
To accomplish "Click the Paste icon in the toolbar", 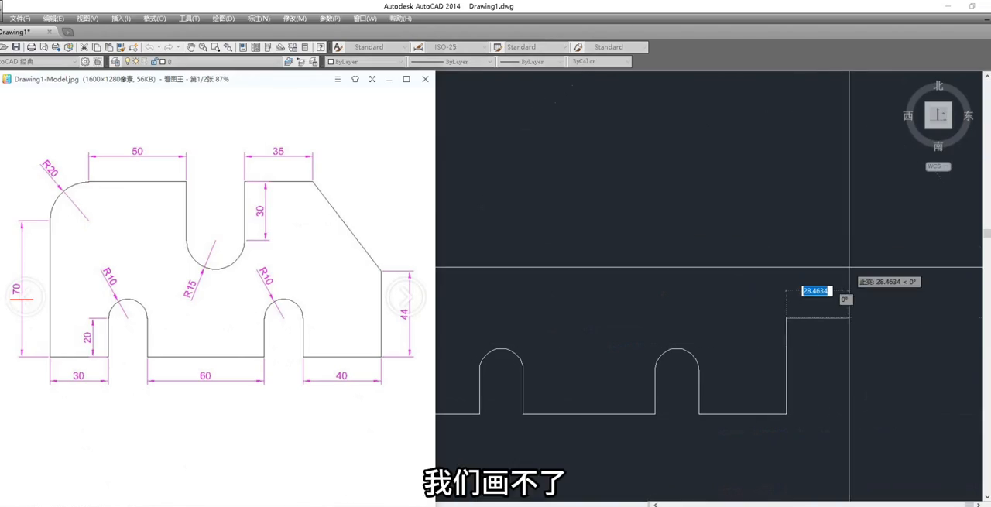I will (x=108, y=47).
